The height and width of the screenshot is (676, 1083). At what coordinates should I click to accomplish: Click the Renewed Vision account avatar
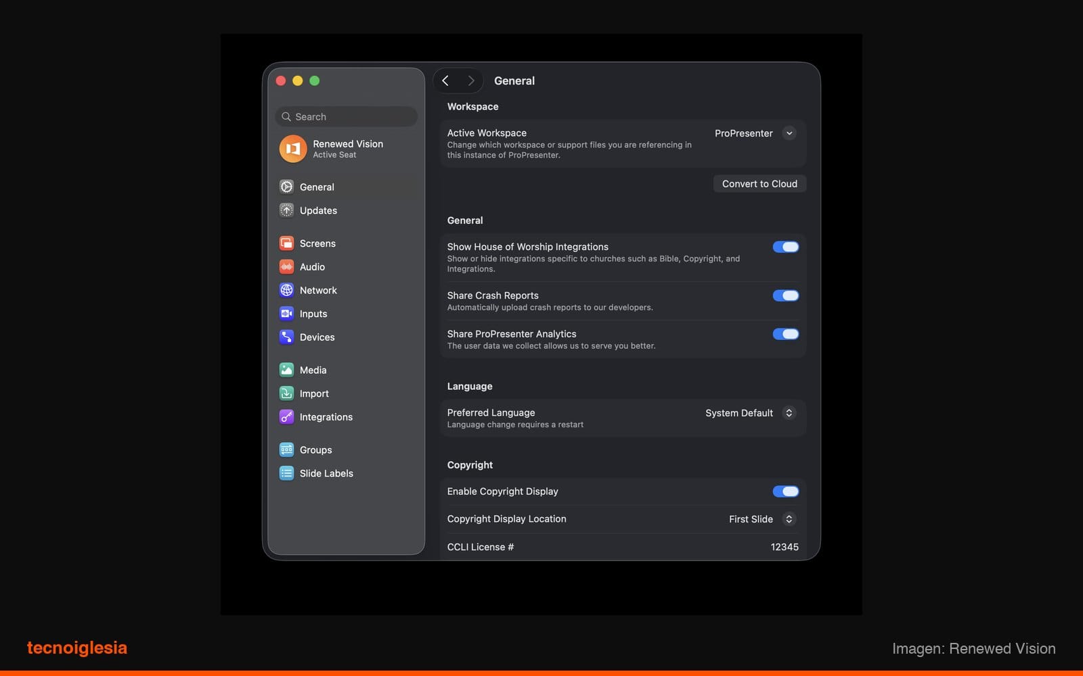pos(293,149)
